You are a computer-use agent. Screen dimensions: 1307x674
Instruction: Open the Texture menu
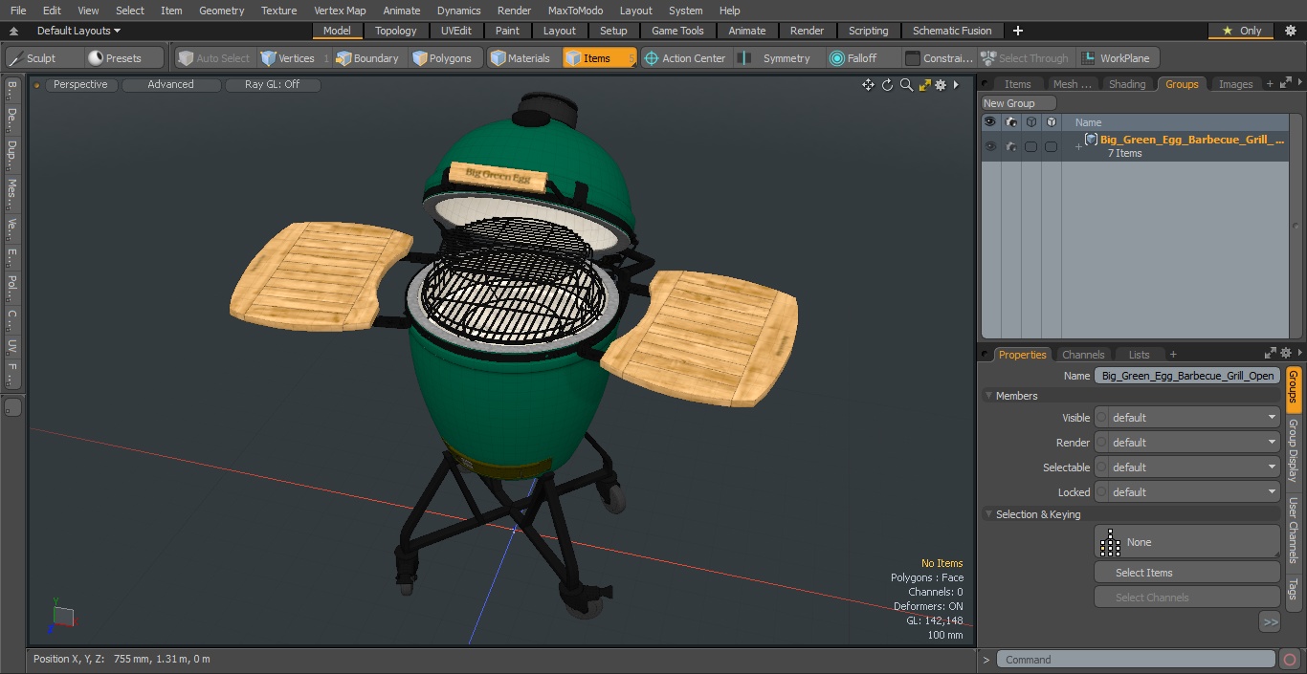[278, 11]
